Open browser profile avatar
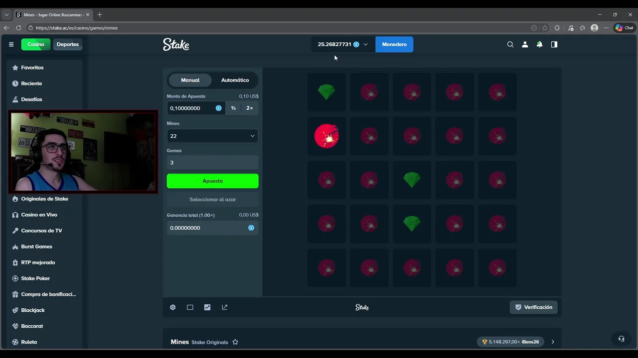Image resolution: width=638 pixels, height=358 pixels. [594, 28]
